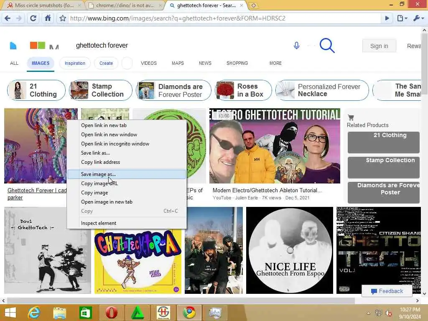Switch to Chrome taskbar icon
This screenshot has height=321, width=428.
point(189,313)
